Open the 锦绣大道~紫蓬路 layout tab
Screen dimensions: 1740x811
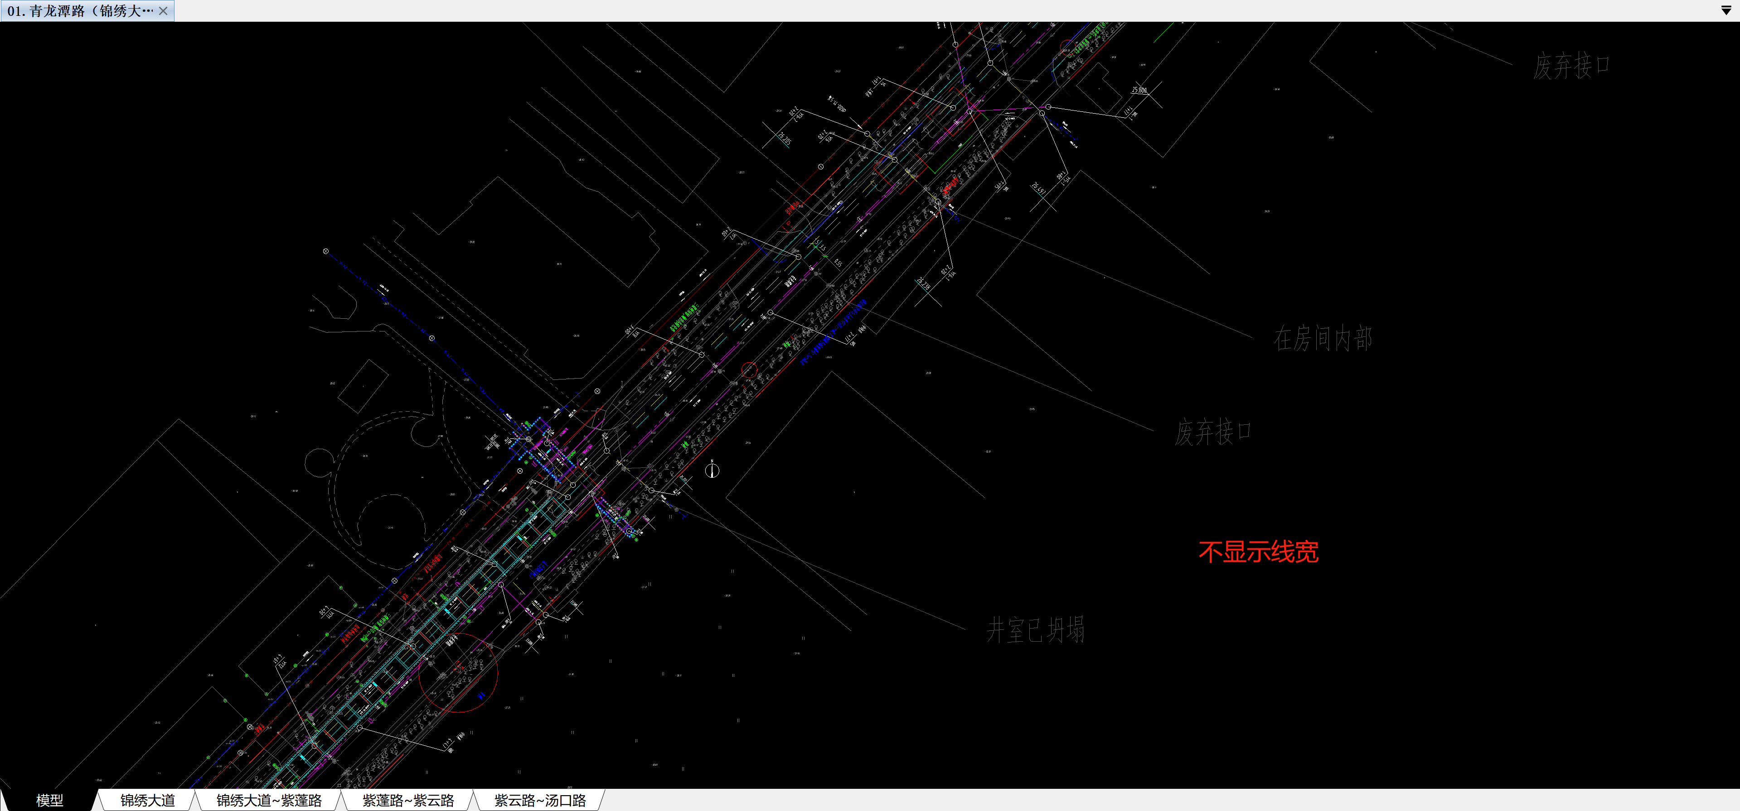tap(269, 800)
